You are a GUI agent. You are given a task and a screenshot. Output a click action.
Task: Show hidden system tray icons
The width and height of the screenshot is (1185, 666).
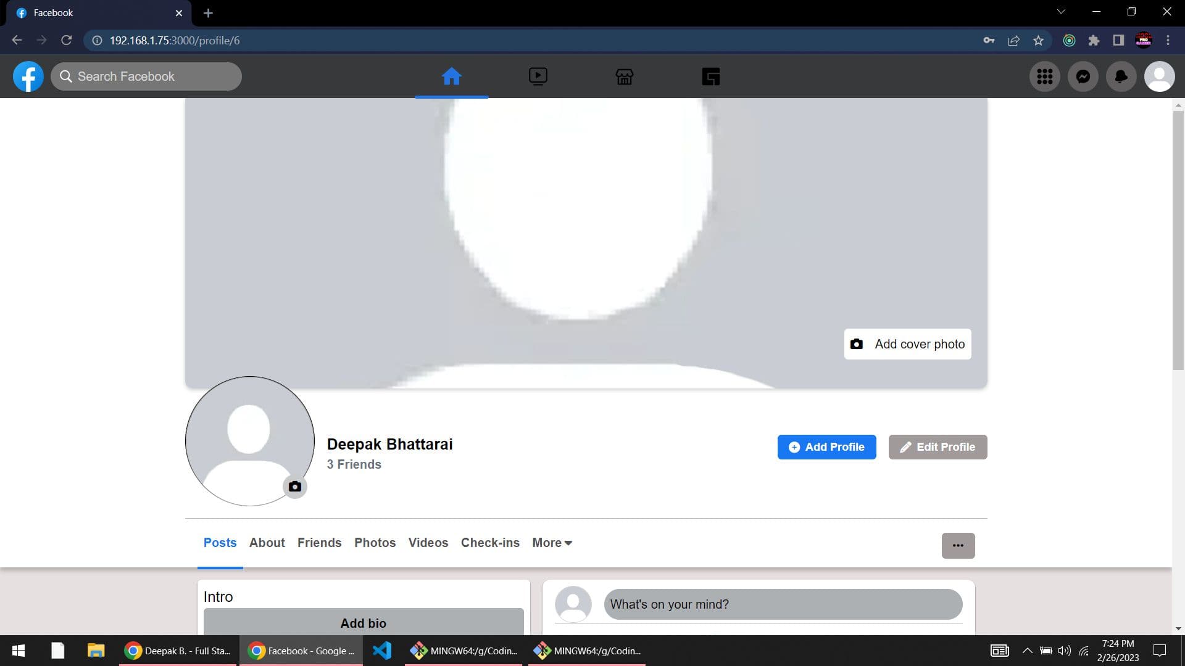(x=1027, y=651)
